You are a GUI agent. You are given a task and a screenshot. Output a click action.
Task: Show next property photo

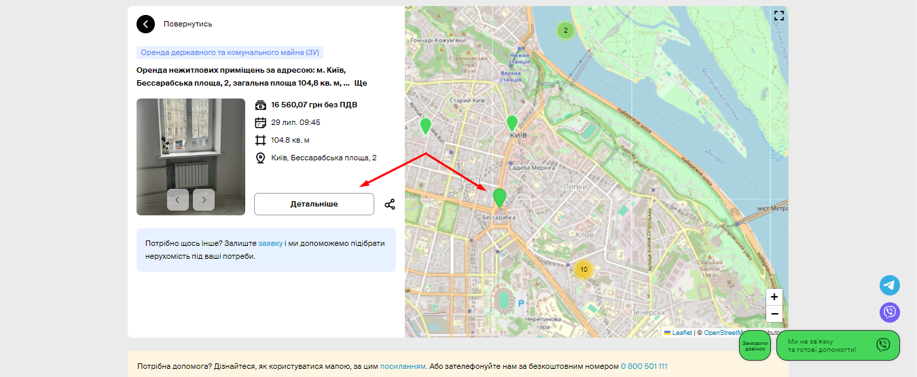tap(204, 200)
